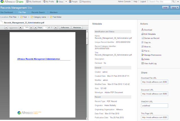
Task: Click the preview vertical scrollbar thumb
Action: (x=87, y=38)
